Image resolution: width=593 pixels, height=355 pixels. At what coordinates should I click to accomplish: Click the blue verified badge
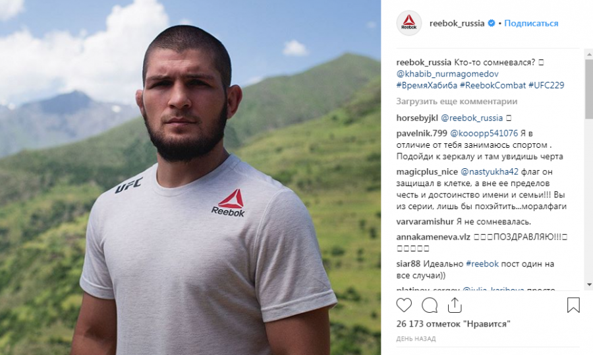492,23
